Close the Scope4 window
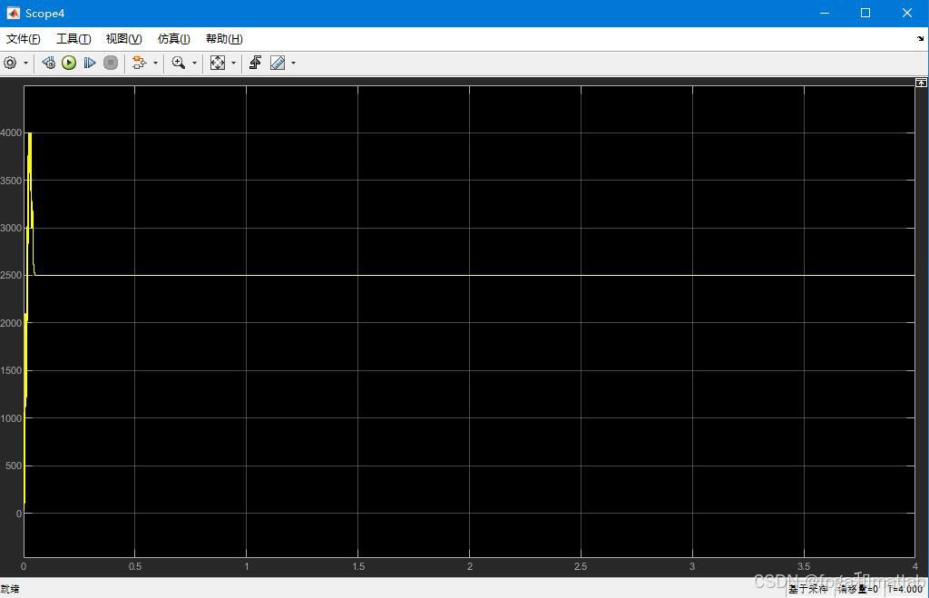The image size is (929, 598). 907,13
